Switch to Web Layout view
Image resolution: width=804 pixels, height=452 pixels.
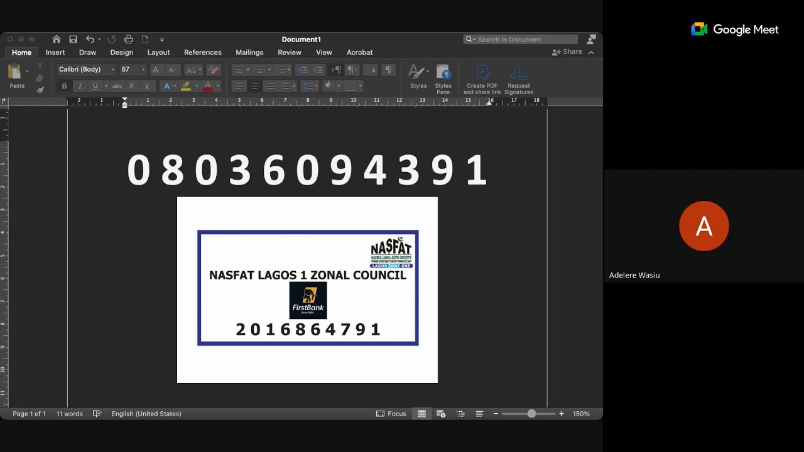441,414
